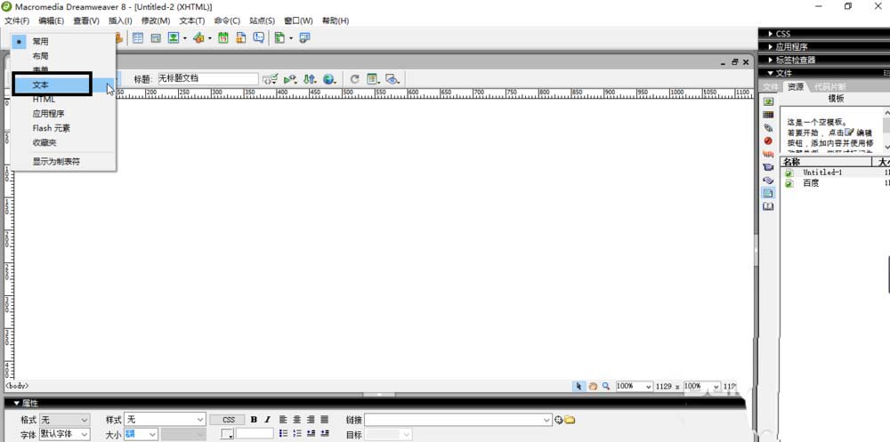Toggle Bold formatting button
Viewport: 890px width, 442px height.
coord(254,420)
